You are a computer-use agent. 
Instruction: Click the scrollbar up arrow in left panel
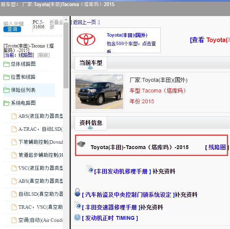(66, 19)
